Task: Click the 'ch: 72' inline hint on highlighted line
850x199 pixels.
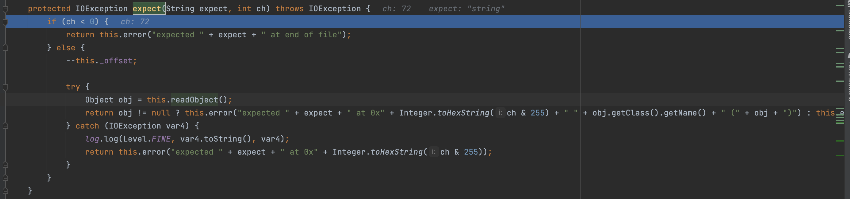Action: [135, 22]
